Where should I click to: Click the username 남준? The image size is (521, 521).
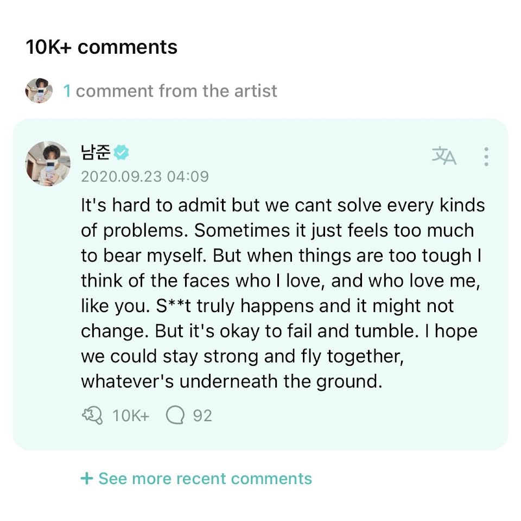coord(96,153)
